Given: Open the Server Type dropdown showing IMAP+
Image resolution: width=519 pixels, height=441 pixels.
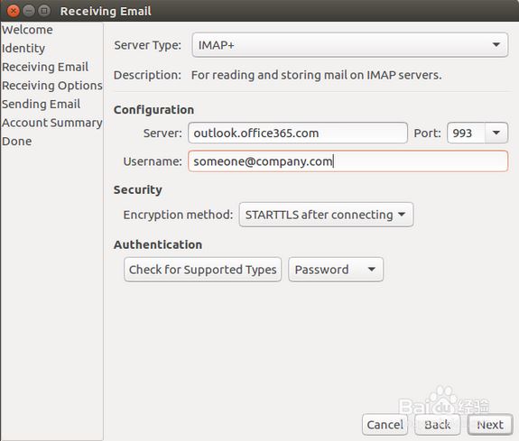Looking at the screenshot, I should (x=350, y=45).
